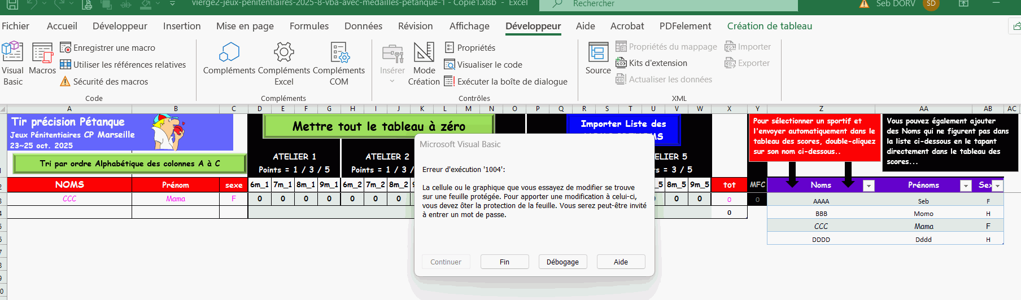Open the Sexe column filter dropdown
Image resolution: width=1021 pixels, height=300 pixels.
tap(998, 186)
